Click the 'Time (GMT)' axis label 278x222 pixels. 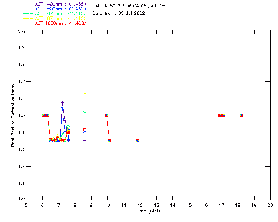(148, 211)
